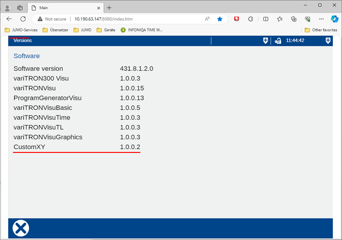342x240 pixels.
Task: Open the JUMO-Services bookmarks folder
Action: [21, 30]
